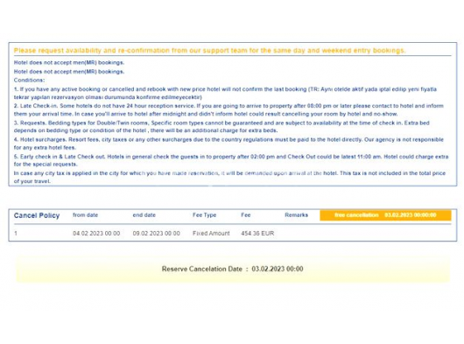Click the end date value 09.02.2023 00:00
This screenshot has width=464, height=344.
click(x=156, y=234)
